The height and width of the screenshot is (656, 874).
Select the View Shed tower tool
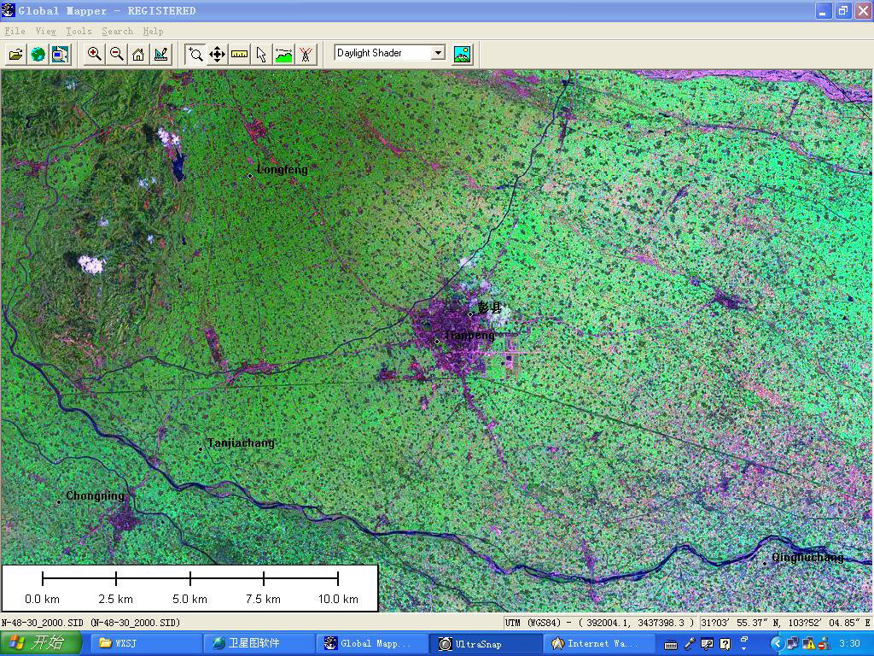point(306,55)
